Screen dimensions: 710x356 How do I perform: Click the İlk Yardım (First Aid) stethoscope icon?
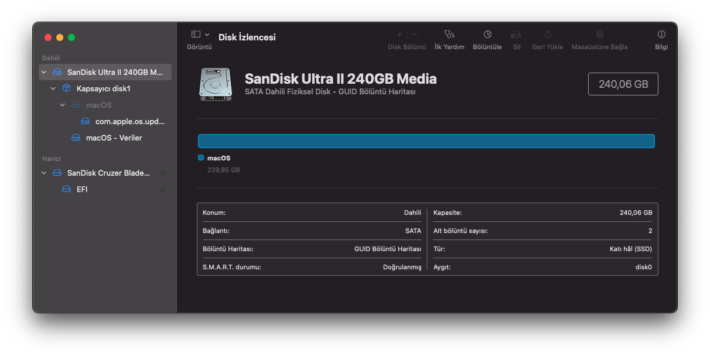tap(449, 35)
